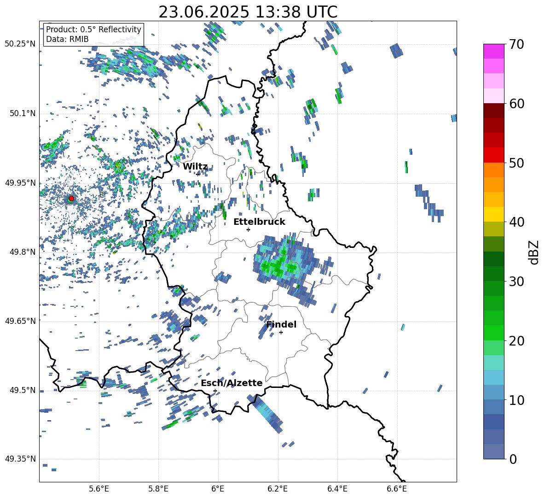Click the colorbar tick label 60
This screenshot has width=545, height=498.
[x=516, y=104]
